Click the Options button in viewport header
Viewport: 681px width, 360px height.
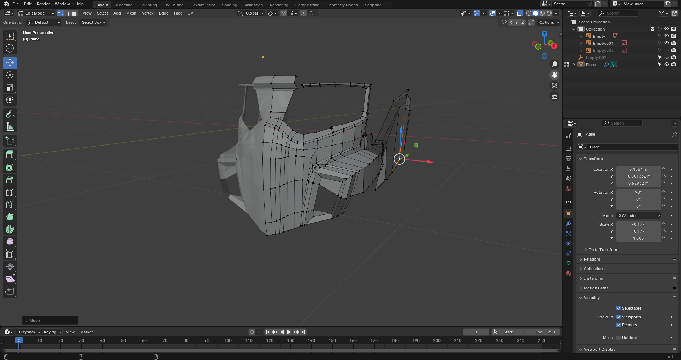(548, 22)
